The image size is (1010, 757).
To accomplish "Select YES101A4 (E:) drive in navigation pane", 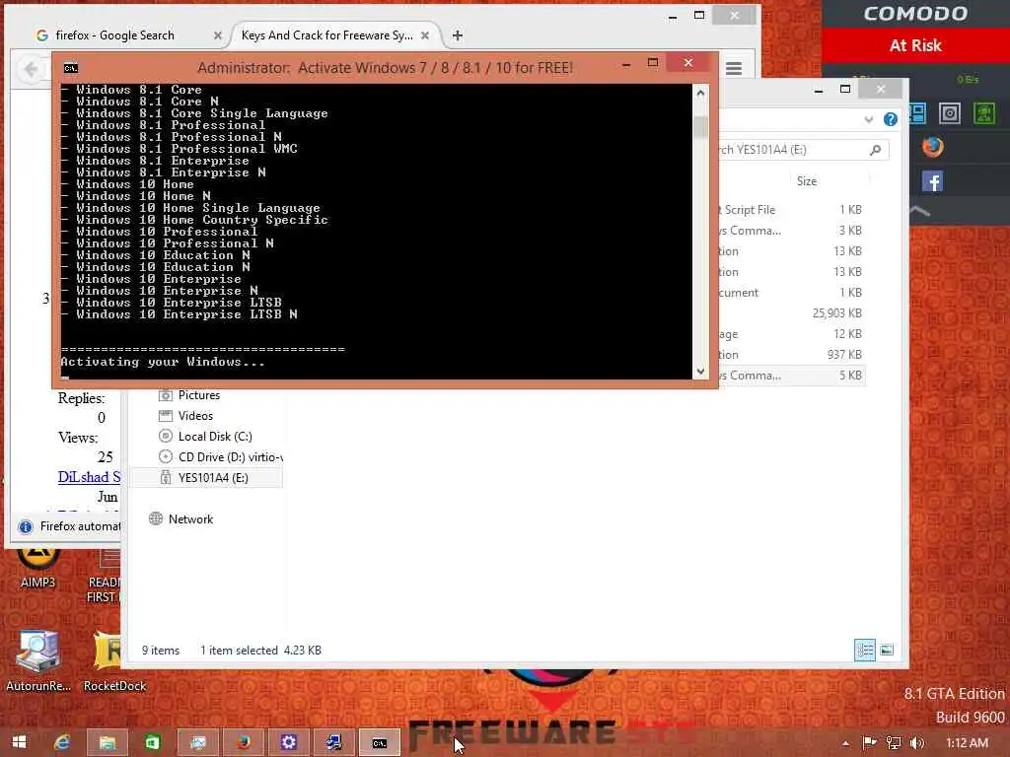I will [213, 478].
